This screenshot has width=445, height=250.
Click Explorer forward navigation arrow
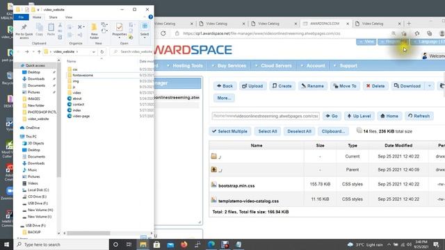pos(26,51)
